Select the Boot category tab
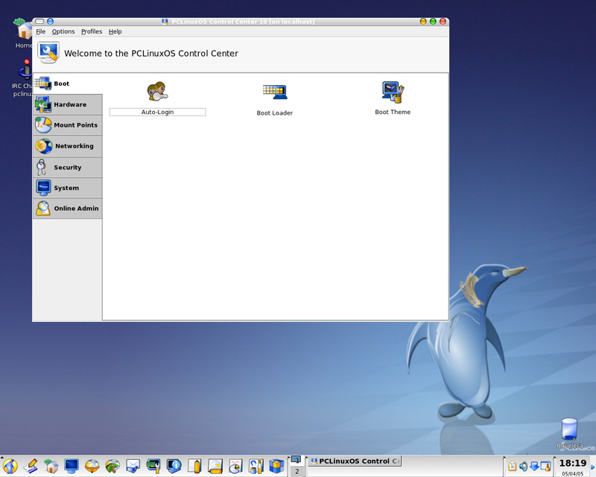 68,83
